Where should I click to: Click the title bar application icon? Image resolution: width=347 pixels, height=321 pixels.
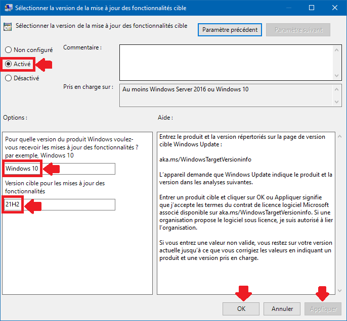9,8
